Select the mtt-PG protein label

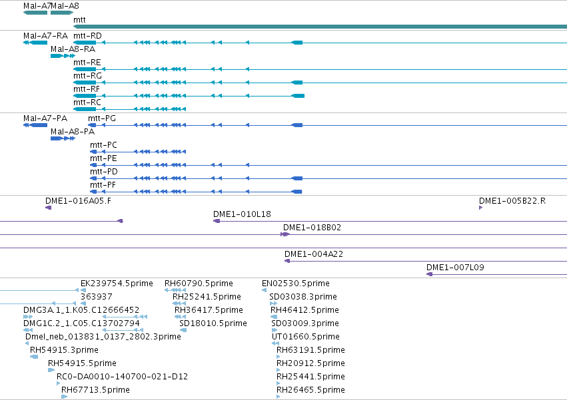click(x=102, y=118)
